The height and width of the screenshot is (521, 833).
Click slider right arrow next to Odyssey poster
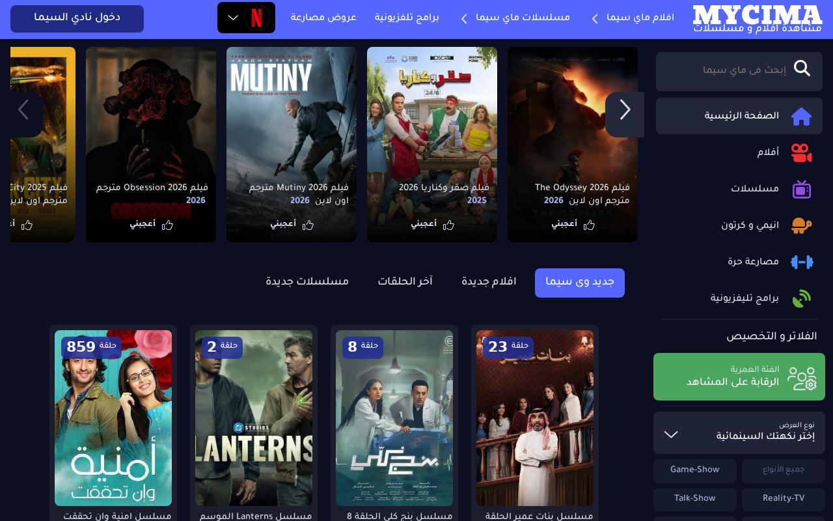coord(625,115)
